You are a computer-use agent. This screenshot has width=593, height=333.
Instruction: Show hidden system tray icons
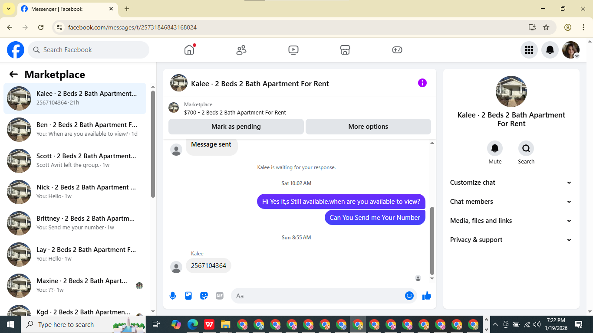click(495, 324)
